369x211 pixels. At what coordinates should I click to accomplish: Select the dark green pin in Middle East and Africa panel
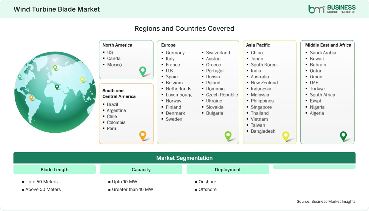coord(343,136)
